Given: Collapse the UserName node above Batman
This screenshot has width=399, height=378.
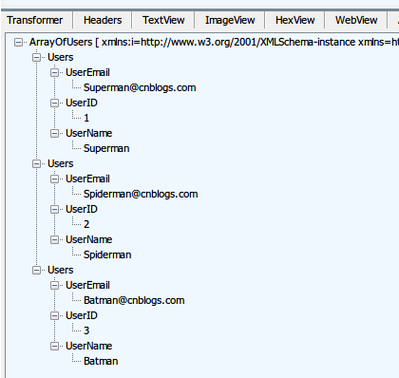Looking at the screenshot, I should click(55, 346).
